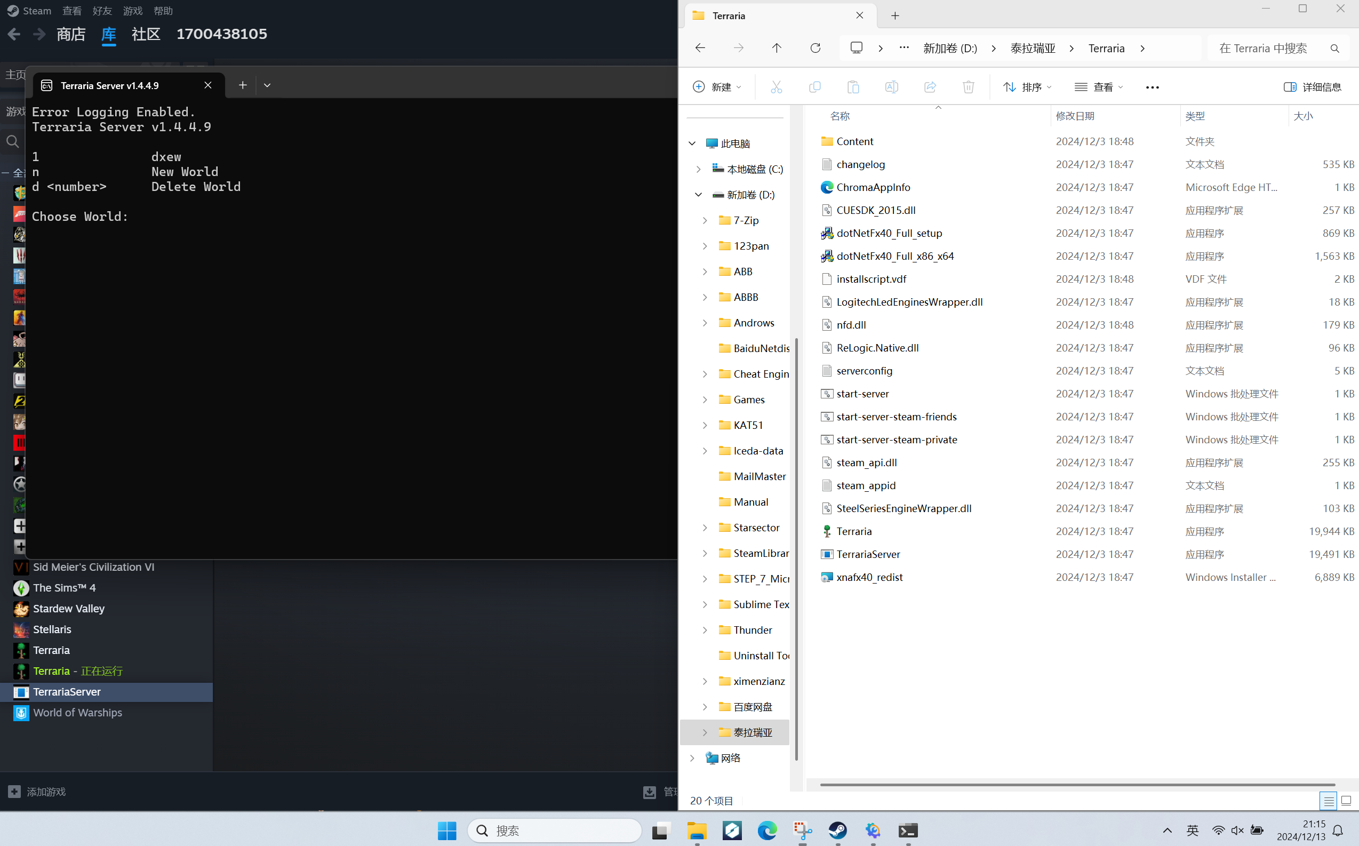1359x846 pixels.
Task: Toggle the 详细信息 details pane
Action: click(1312, 87)
